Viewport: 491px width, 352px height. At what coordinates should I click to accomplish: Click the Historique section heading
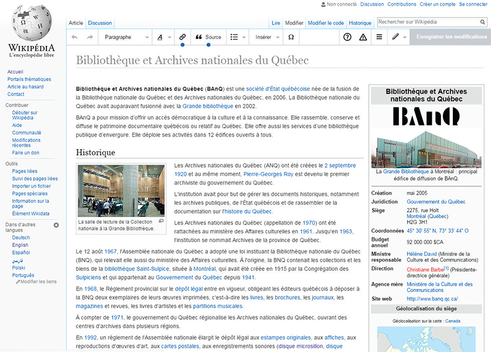[x=96, y=153]
